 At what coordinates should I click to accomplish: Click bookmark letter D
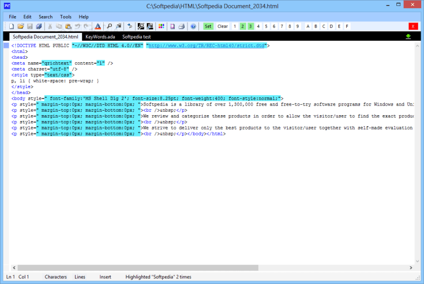pos(331,26)
